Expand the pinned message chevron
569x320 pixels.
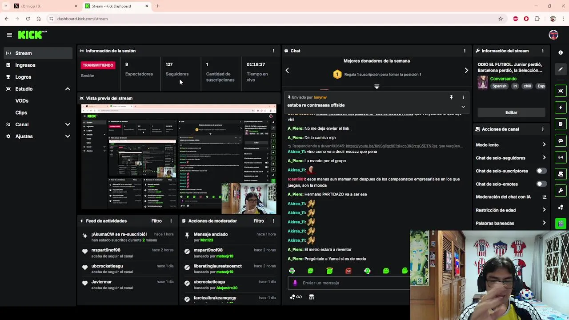click(463, 107)
